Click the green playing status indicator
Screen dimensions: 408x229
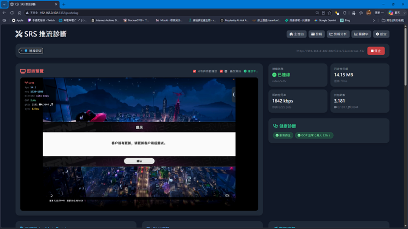[251, 71]
